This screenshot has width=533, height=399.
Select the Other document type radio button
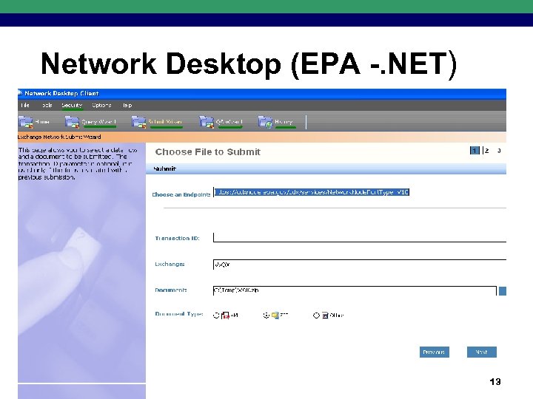tap(316, 316)
